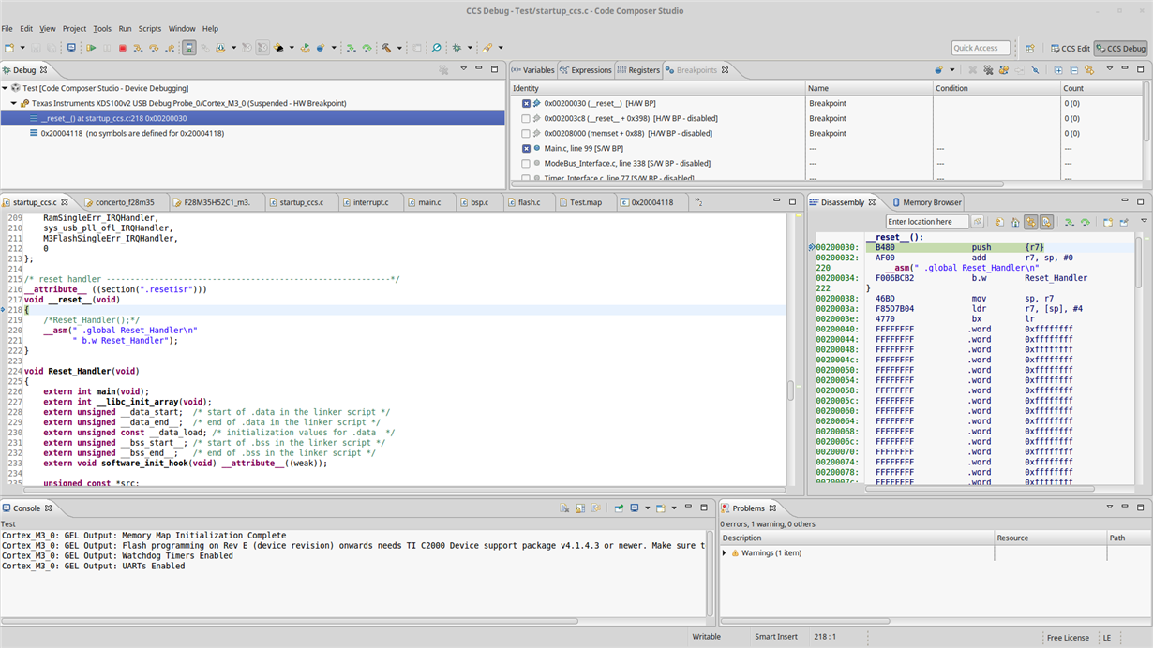Screen dimensions: 1153x648
Task: Click the Show Source toggle icon in Disassembly toolbar
Action: pyautogui.click(x=1046, y=222)
